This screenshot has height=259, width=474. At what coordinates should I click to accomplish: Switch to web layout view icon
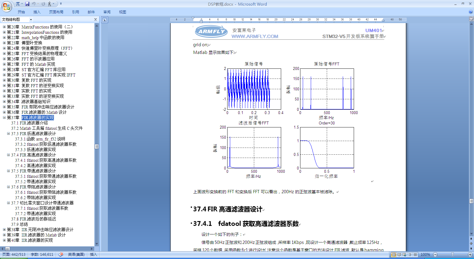coord(404,255)
